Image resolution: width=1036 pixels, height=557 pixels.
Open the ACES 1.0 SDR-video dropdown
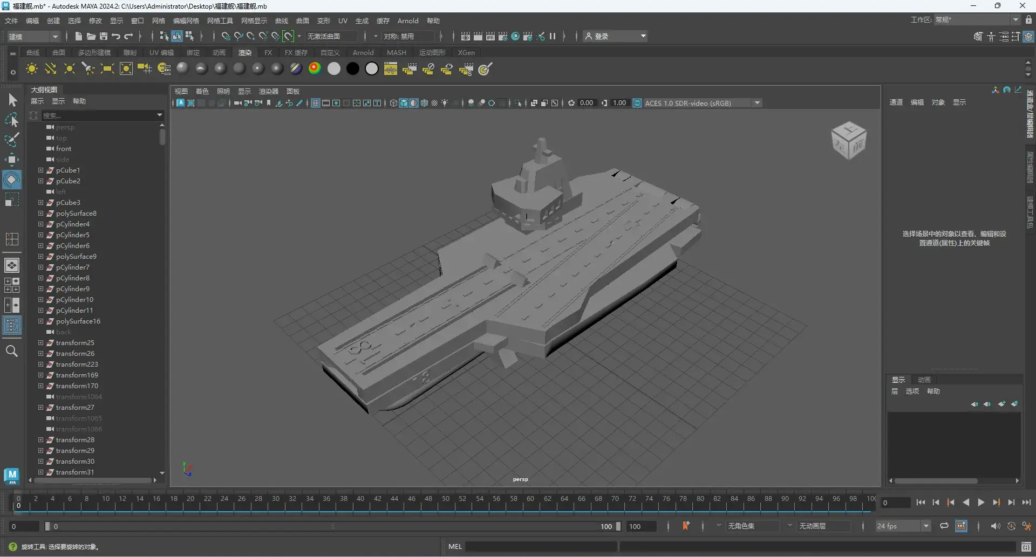coord(702,103)
